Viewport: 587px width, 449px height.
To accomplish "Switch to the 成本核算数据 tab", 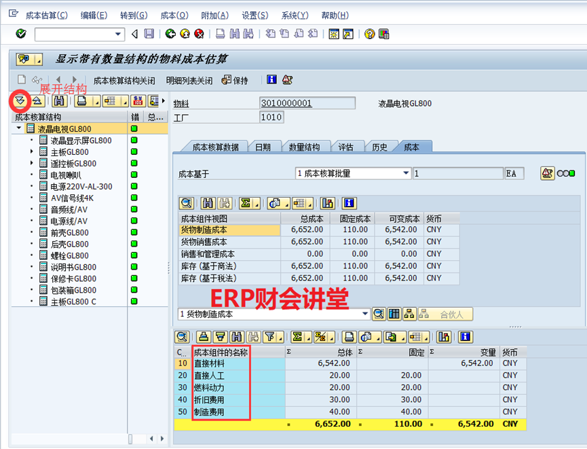I will pyautogui.click(x=214, y=147).
